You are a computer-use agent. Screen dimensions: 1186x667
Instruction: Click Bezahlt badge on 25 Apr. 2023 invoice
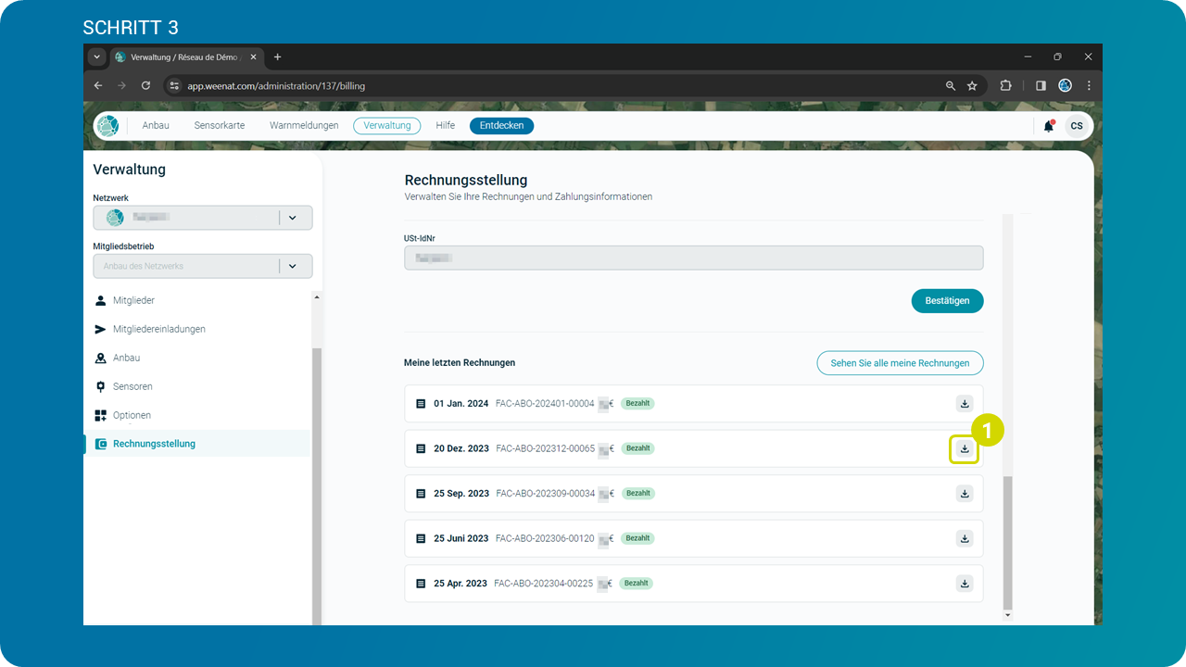click(x=636, y=584)
